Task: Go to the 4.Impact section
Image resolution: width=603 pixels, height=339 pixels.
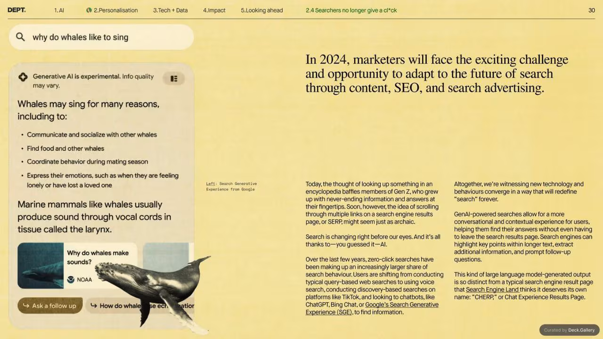Action: [x=214, y=10]
